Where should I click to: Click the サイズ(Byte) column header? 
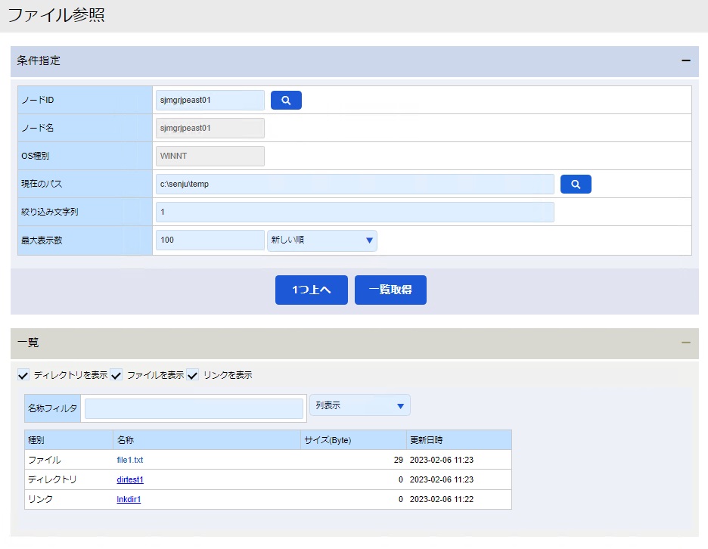(353, 440)
